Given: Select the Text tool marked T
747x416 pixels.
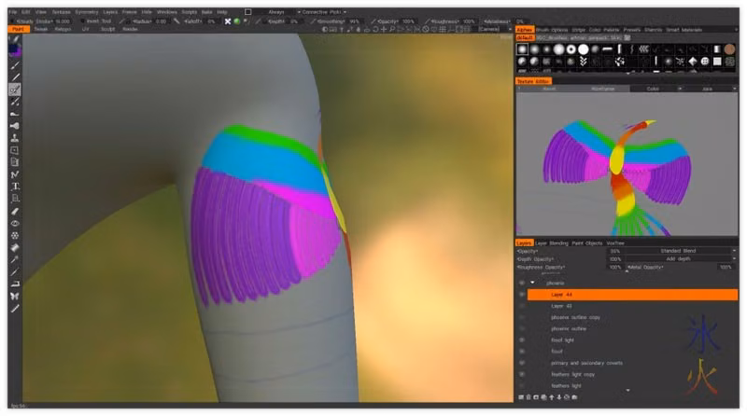Looking at the screenshot, I should pyautogui.click(x=15, y=187).
